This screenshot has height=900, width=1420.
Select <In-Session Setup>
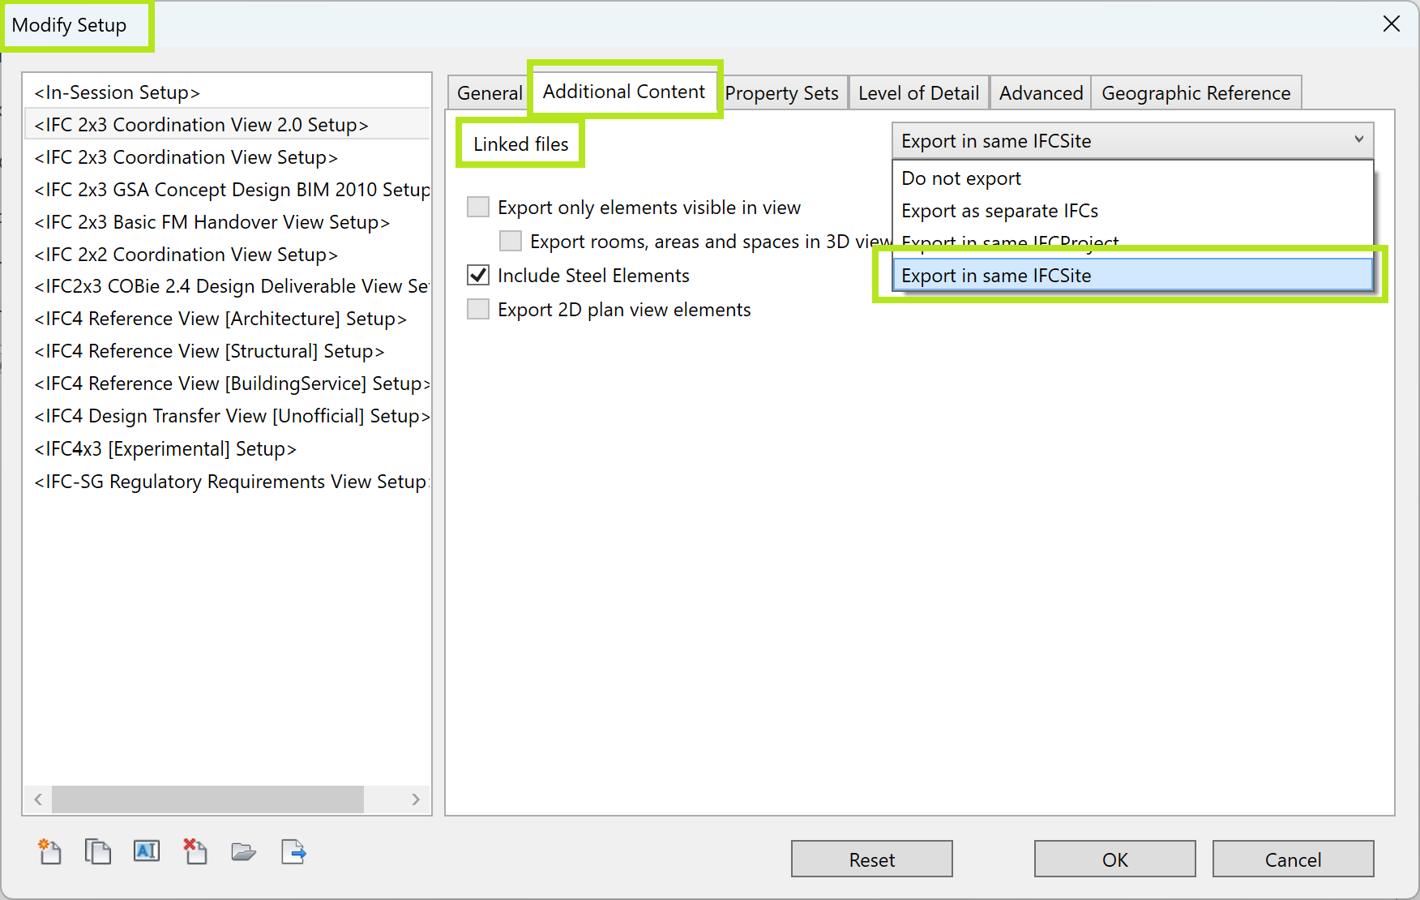(227, 92)
